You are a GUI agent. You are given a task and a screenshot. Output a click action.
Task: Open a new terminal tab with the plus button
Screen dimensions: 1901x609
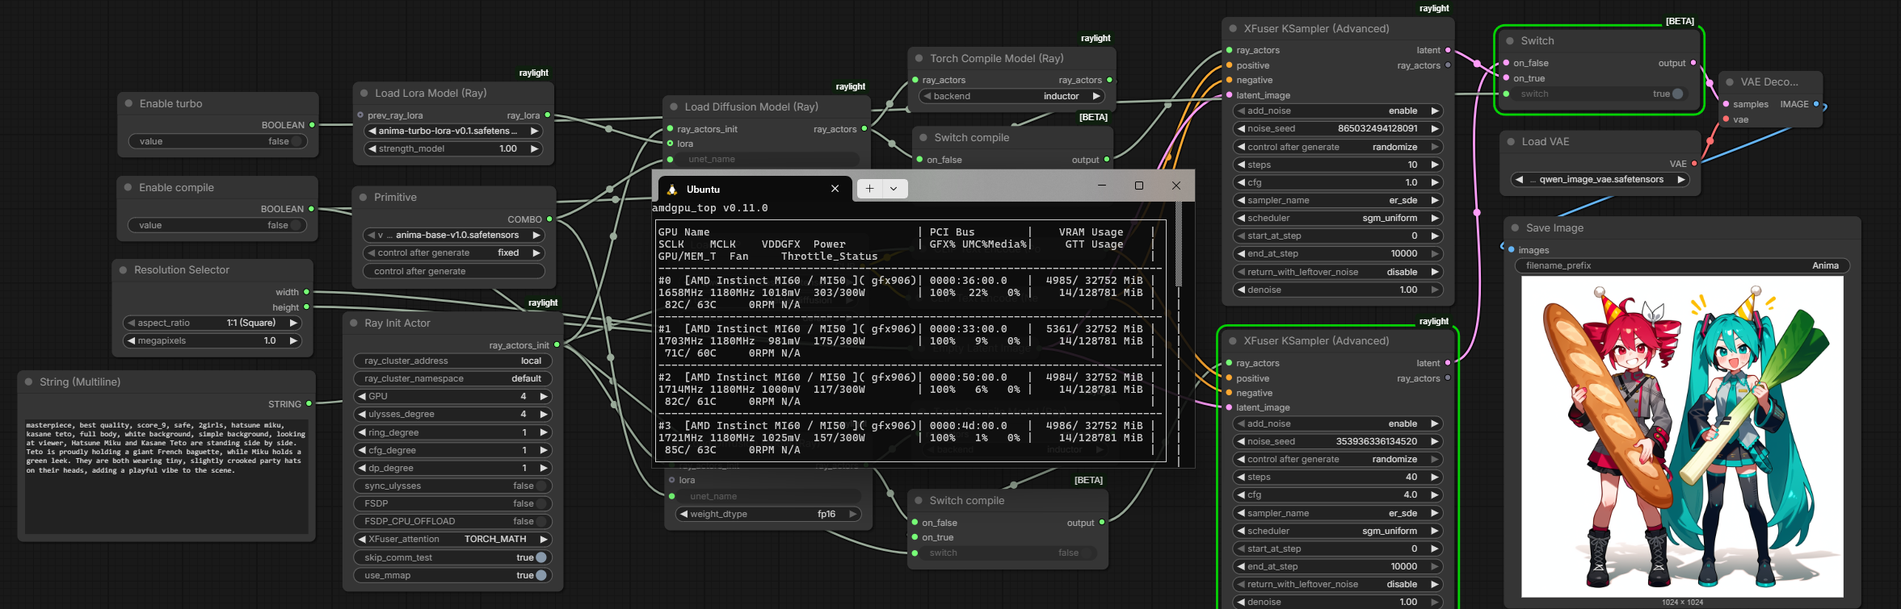[869, 189]
